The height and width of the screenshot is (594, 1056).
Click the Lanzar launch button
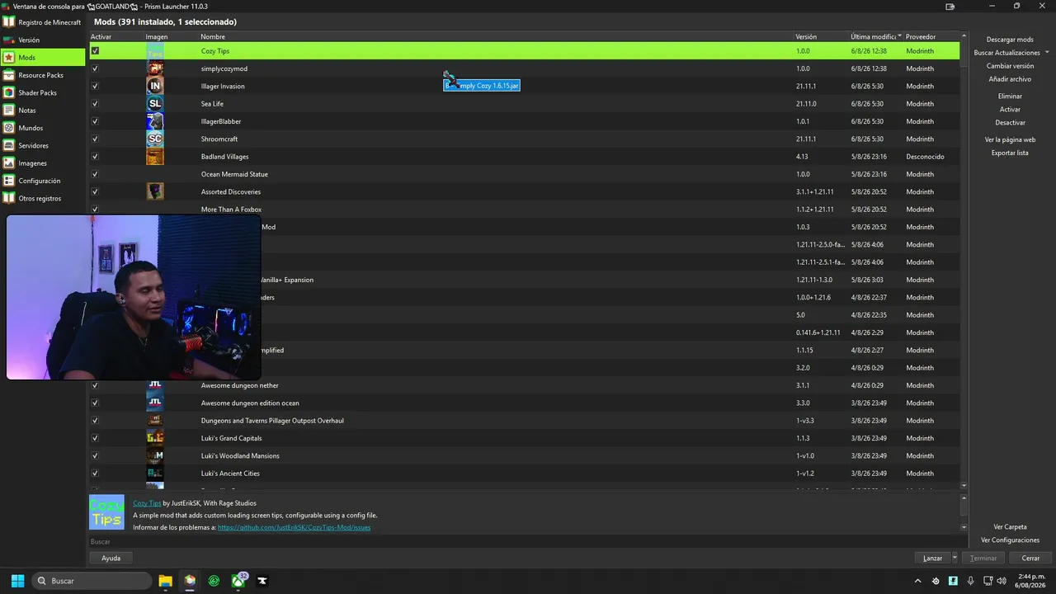pos(932,558)
